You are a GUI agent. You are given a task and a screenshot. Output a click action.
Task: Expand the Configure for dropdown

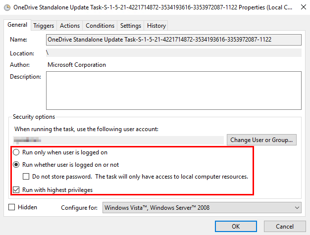(202, 208)
